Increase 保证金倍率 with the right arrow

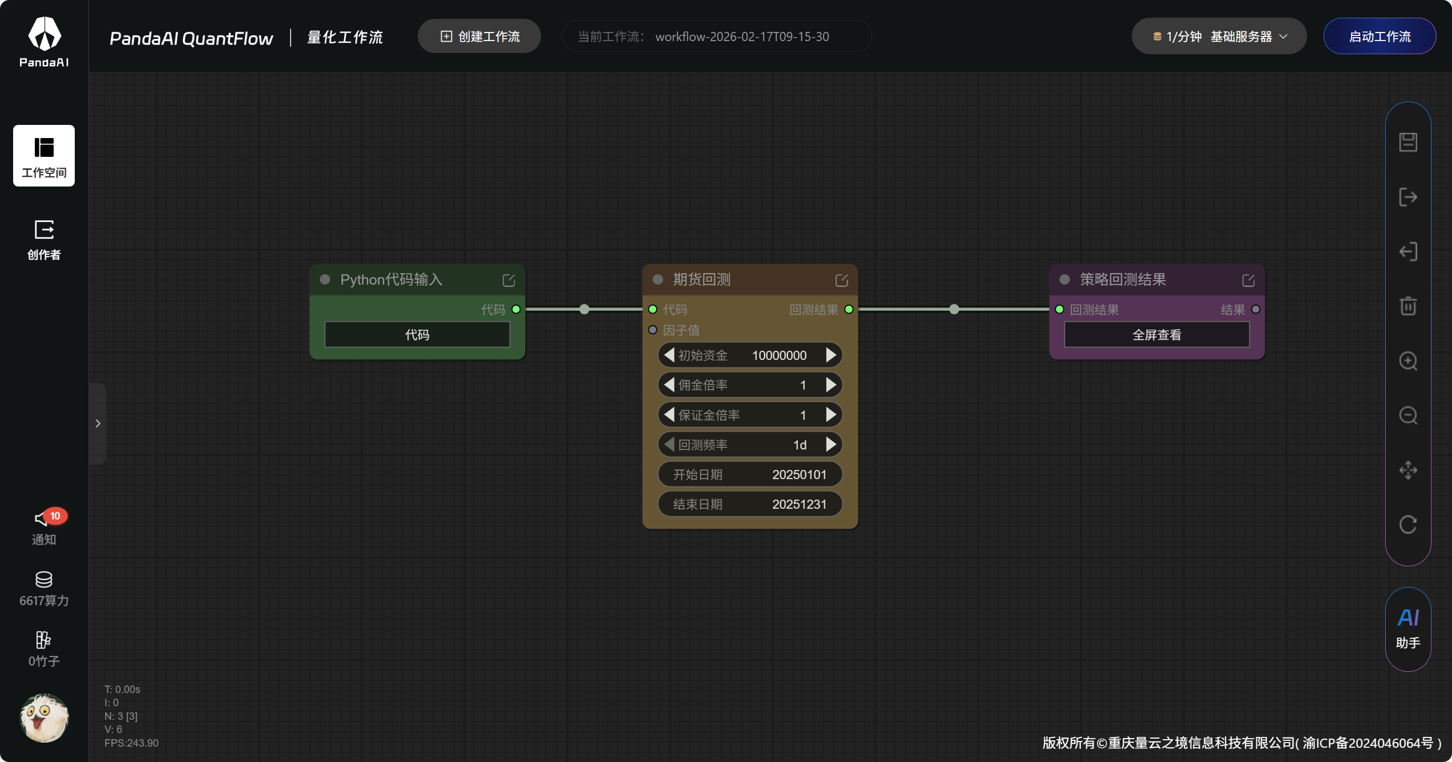[x=831, y=415]
